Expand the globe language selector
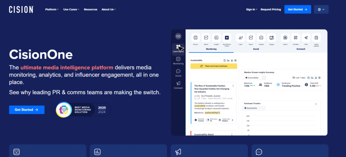The height and width of the screenshot is (157, 346). point(321,9)
